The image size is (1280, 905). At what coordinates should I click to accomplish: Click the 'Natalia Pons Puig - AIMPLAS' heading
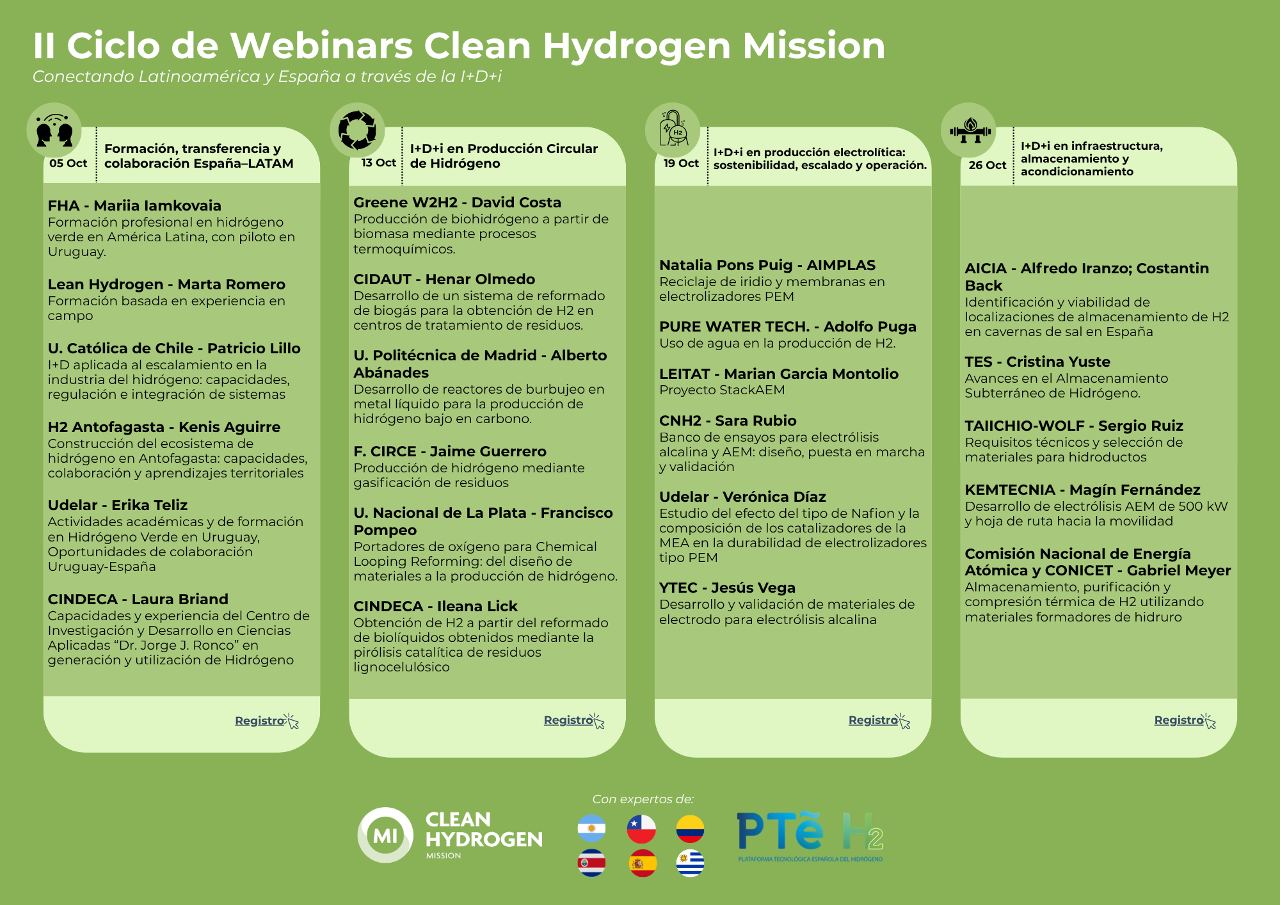[x=767, y=265]
